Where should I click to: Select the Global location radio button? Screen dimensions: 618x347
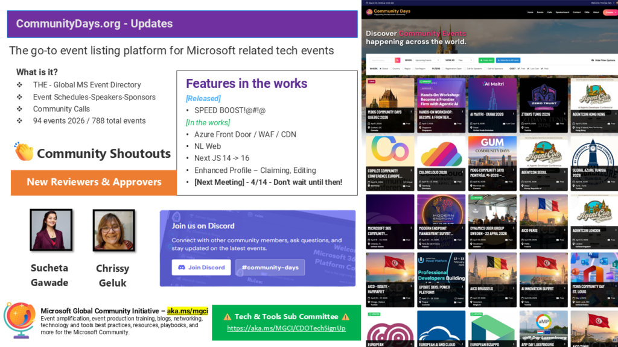[x=380, y=69]
